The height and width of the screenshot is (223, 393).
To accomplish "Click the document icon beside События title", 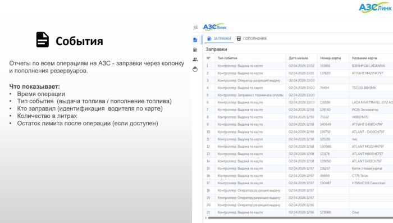I will click(x=42, y=40).
